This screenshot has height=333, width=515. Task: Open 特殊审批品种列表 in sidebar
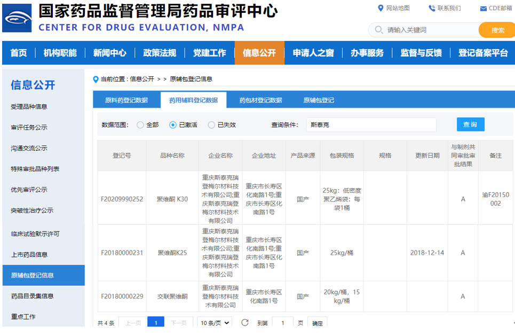pos(35,169)
